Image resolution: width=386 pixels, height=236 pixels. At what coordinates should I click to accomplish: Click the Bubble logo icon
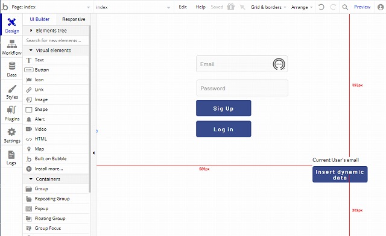tap(5, 7)
